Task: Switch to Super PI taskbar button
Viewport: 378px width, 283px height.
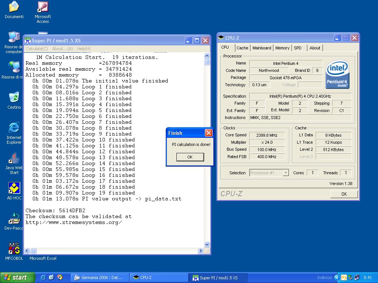Action: click(218, 277)
